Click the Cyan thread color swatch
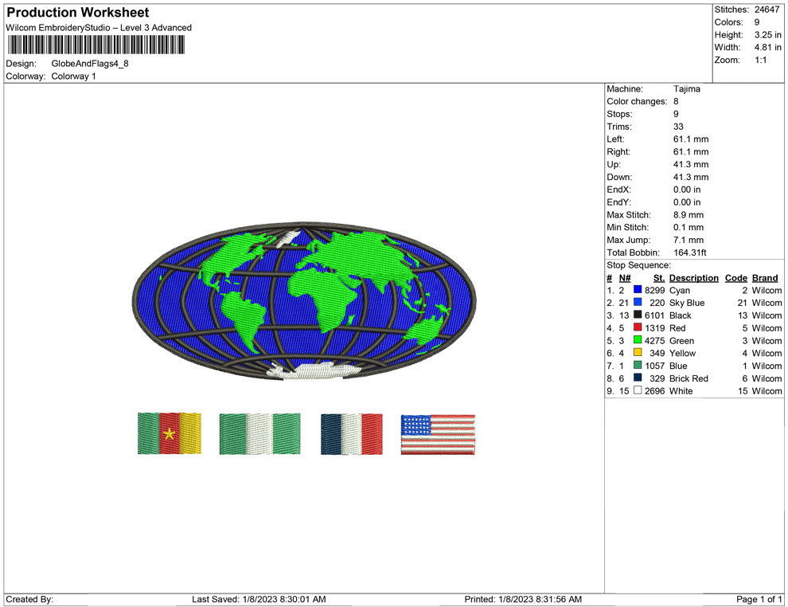The width and height of the screenshot is (788, 607). coord(638,291)
